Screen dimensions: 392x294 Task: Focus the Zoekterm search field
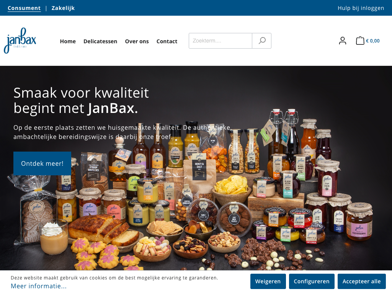point(220,41)
